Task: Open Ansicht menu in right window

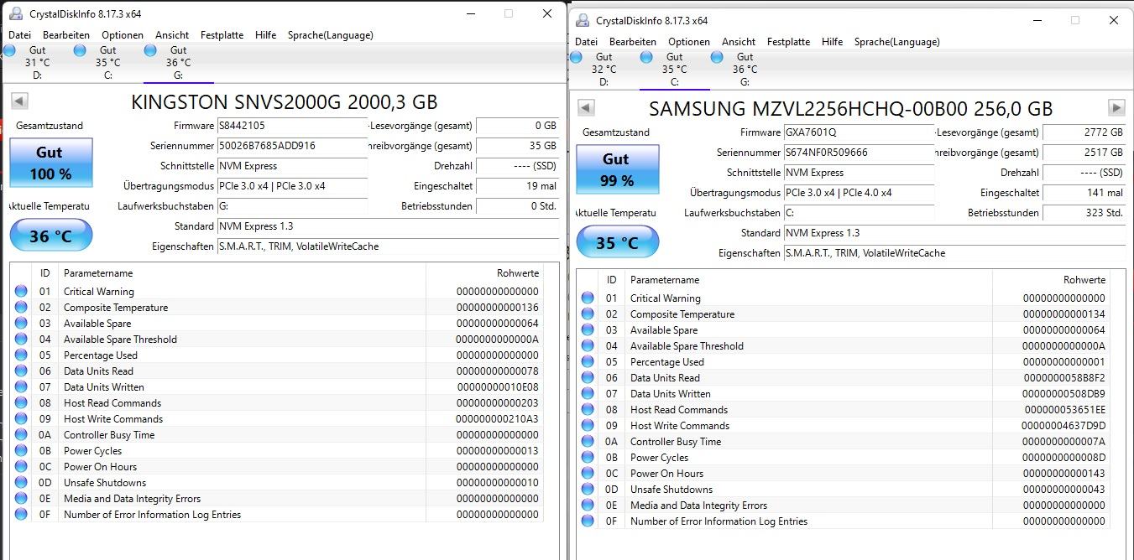Action: point(739,42)
